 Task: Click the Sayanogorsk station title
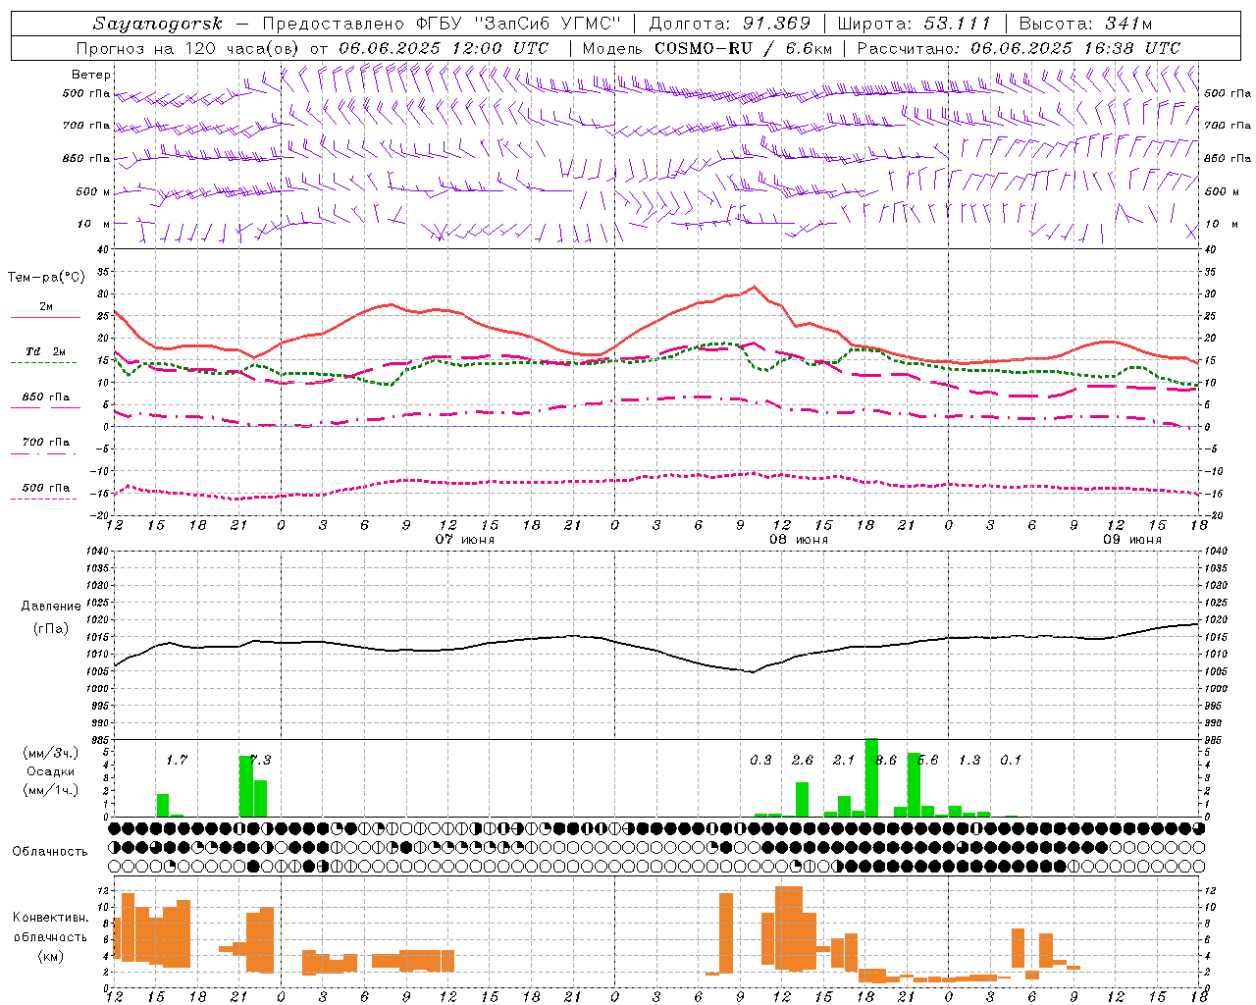[x=158, y=24]
